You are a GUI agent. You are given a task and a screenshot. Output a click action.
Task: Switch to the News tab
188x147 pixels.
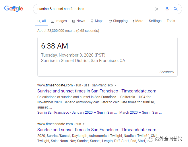pos(79,21)
